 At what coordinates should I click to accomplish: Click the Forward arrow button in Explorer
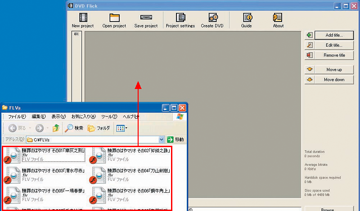(40, 128)
